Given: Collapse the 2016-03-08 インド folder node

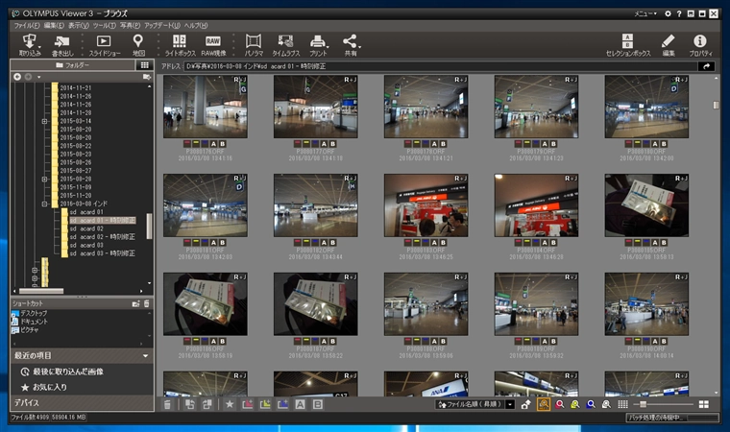Looking at the screenshot, I should tap(45, 204).
